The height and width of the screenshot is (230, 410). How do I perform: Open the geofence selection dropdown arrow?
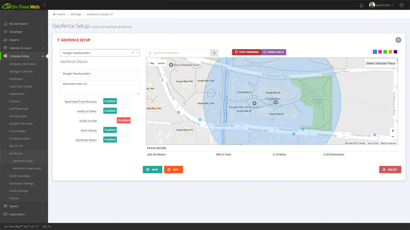137,53
